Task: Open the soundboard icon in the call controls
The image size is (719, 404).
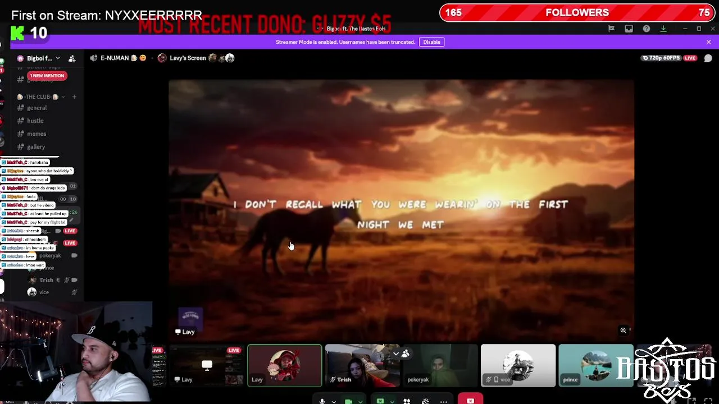Action: point(425,401)
